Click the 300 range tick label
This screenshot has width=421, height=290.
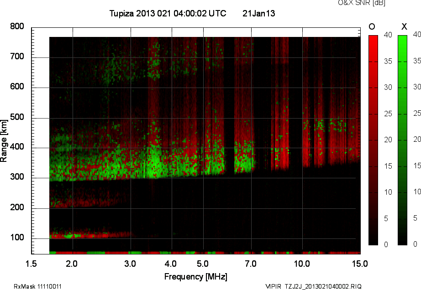[17, 177]
